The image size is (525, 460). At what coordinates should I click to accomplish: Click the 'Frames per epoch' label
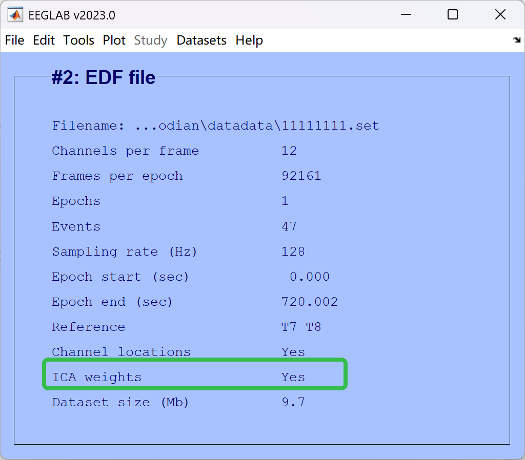(117, 176)
